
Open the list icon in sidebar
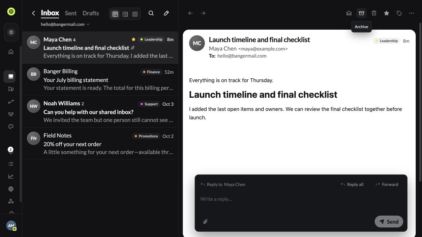pos(11,164)
